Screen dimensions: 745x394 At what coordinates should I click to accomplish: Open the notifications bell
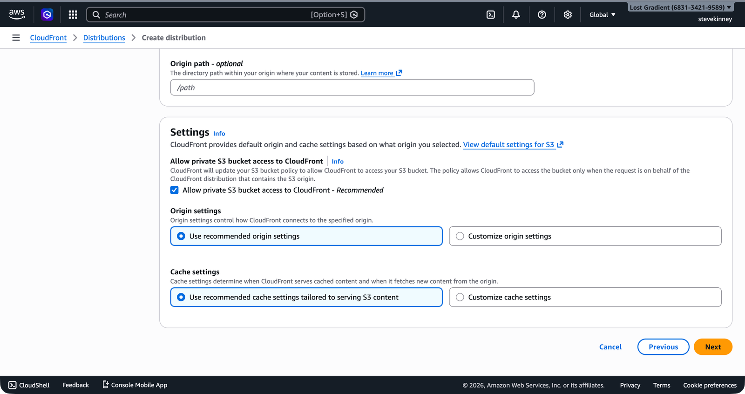(x=516, y=14)
